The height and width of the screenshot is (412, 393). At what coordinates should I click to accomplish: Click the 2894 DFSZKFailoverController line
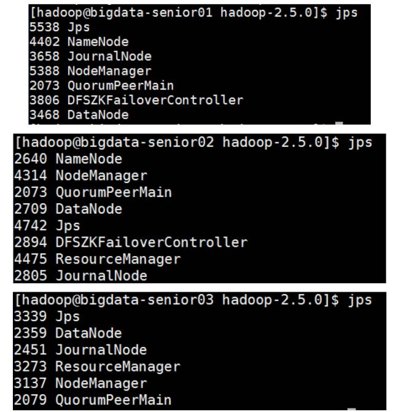pyautogui.click(x=130, y=242)
